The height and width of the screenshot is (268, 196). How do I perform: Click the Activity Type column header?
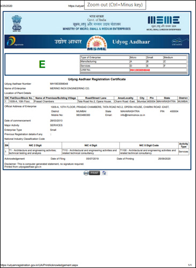point(184,145)
